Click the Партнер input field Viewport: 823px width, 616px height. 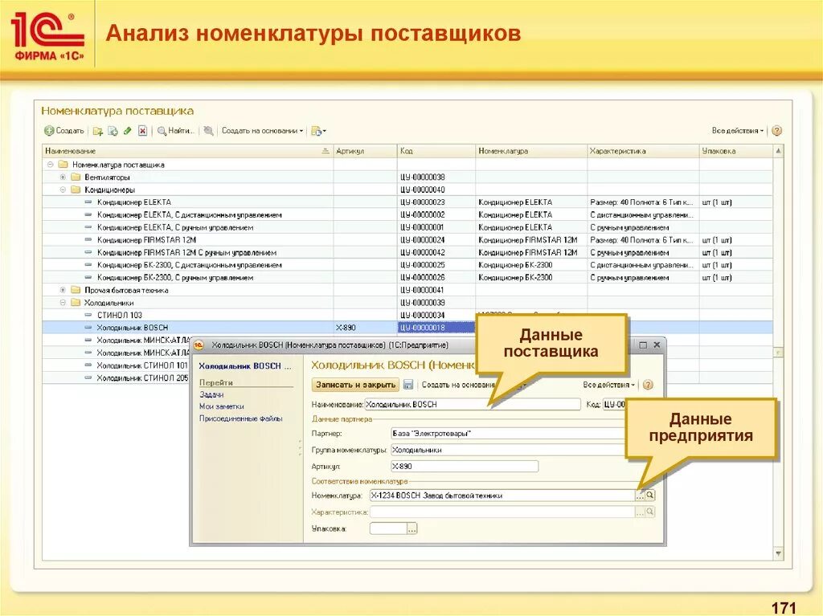coord(508,434)
